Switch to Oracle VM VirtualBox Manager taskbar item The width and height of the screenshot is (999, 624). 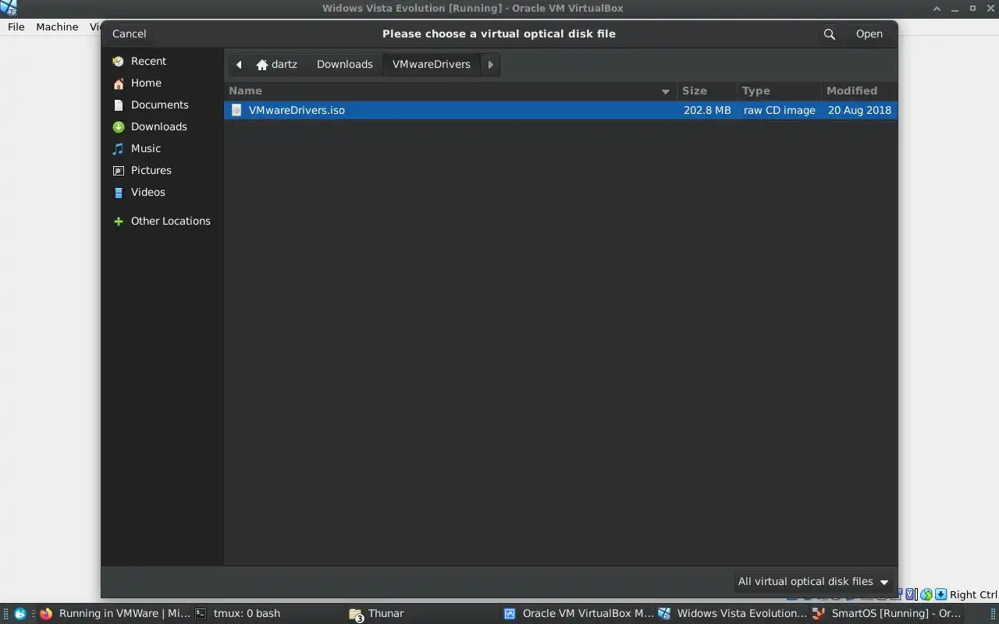(x=578, y=613)
